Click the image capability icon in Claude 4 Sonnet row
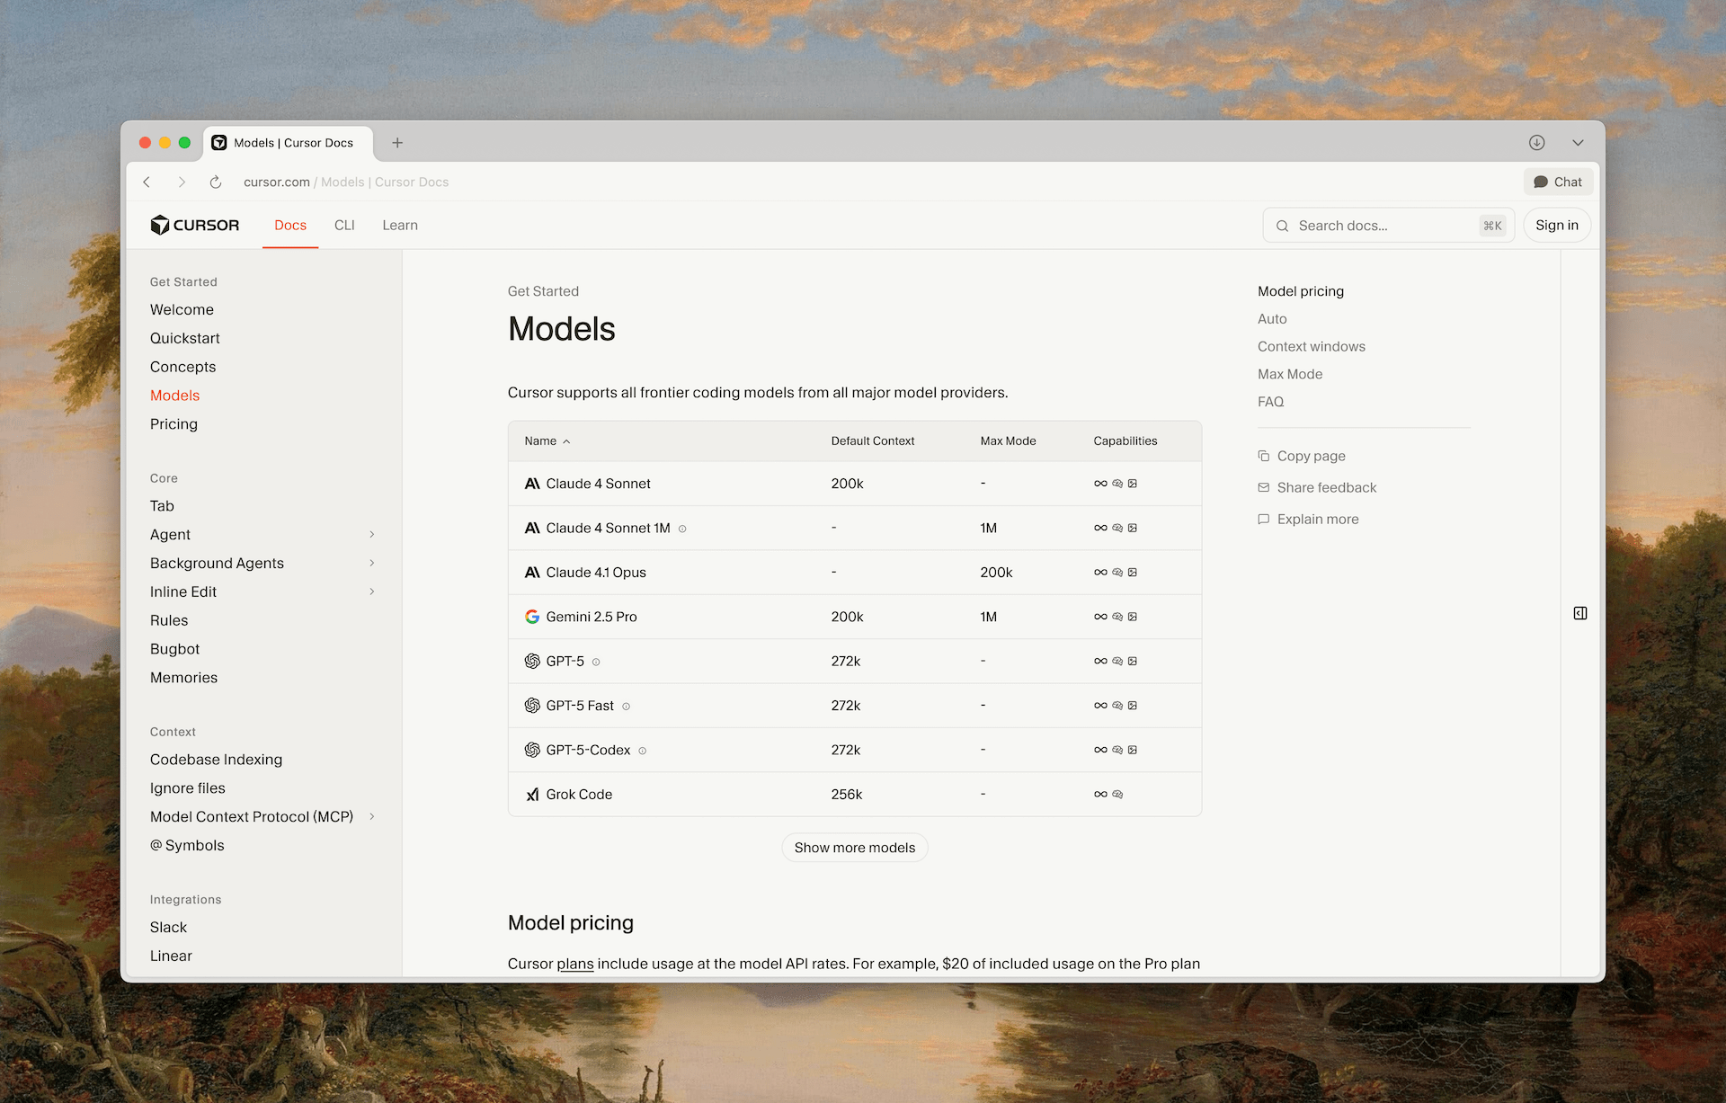 click(1134, 483)
